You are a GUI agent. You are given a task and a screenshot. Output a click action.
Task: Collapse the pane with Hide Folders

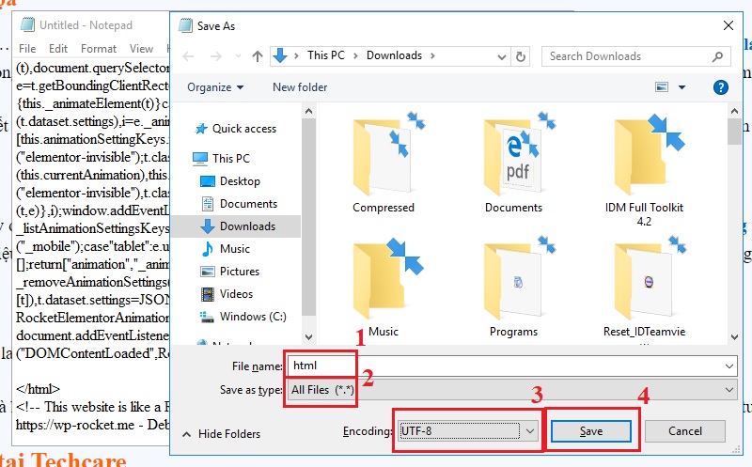point(222,434)
